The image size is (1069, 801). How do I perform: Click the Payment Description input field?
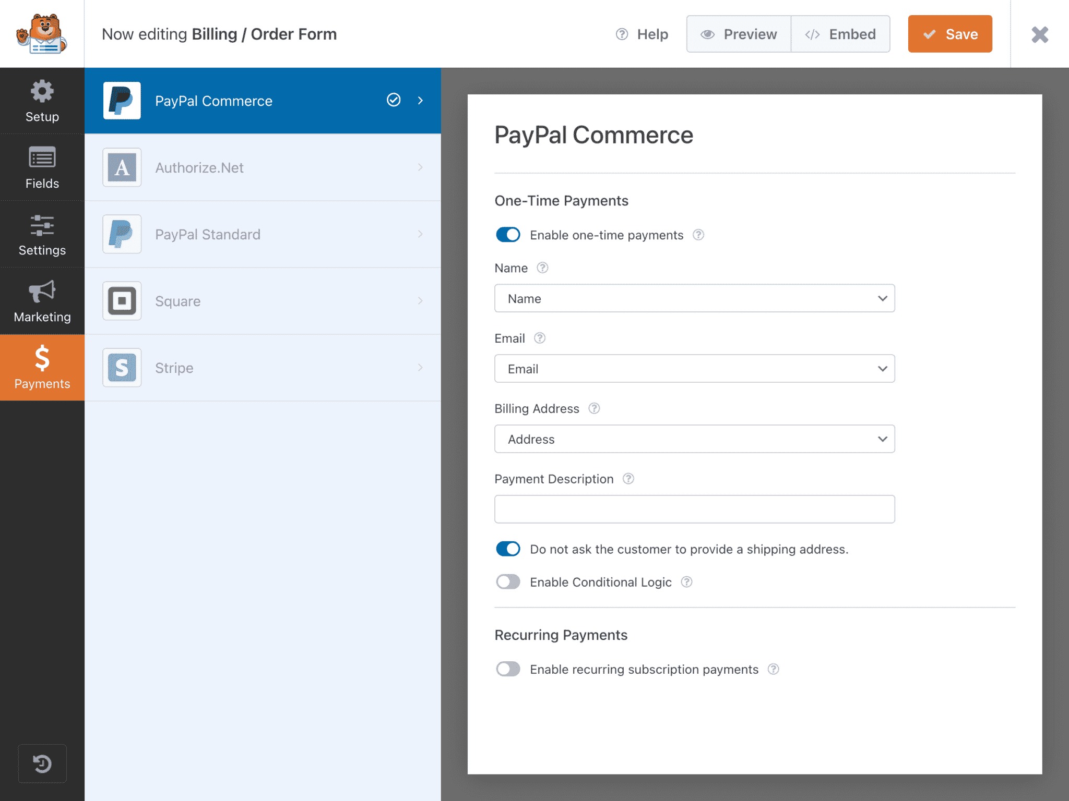694,509
